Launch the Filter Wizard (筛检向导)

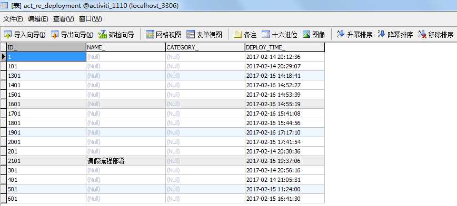(x=116, y=35)
